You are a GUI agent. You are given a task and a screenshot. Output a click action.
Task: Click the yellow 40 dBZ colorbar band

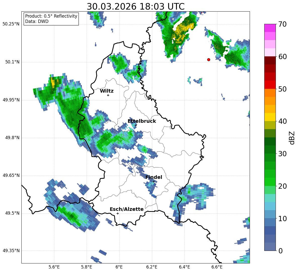[x=270, y=117]
